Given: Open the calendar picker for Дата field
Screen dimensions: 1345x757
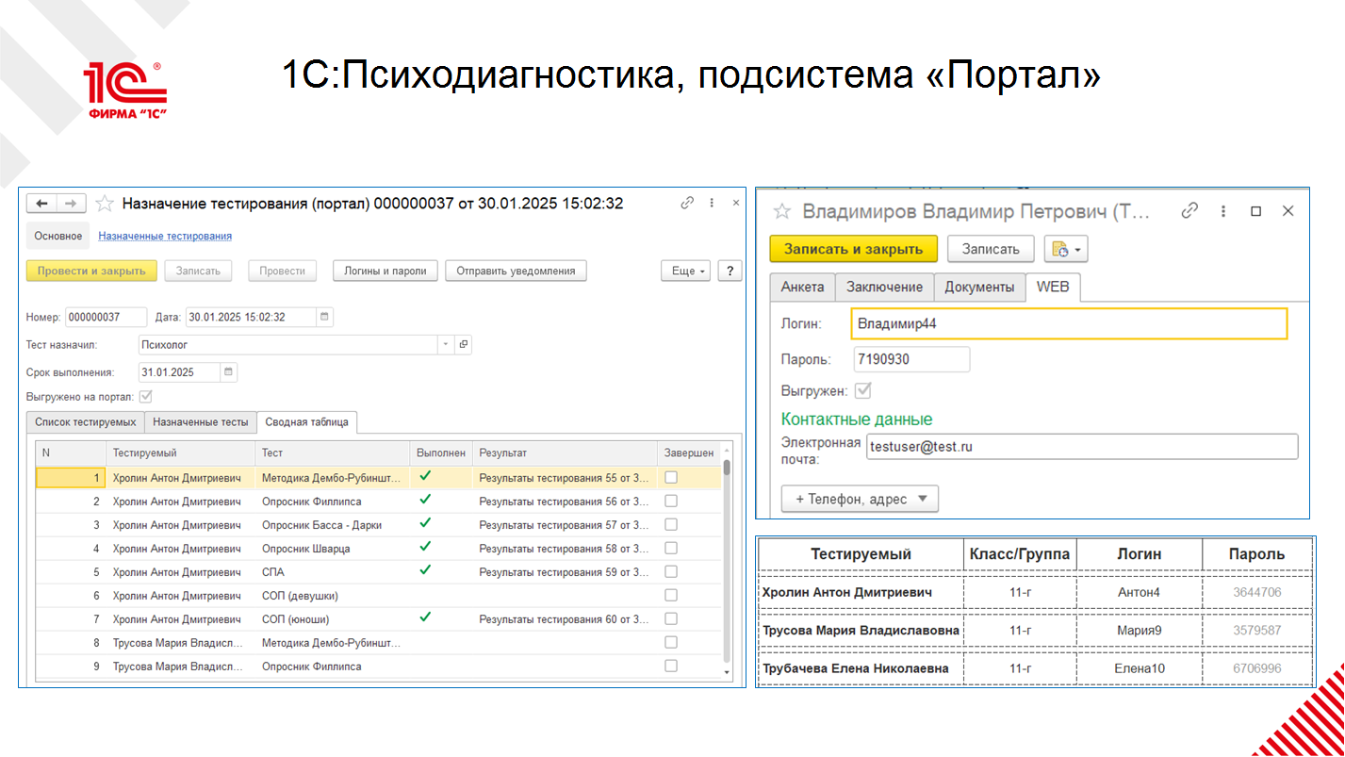Looking at the screenshot, I should 324,317.
